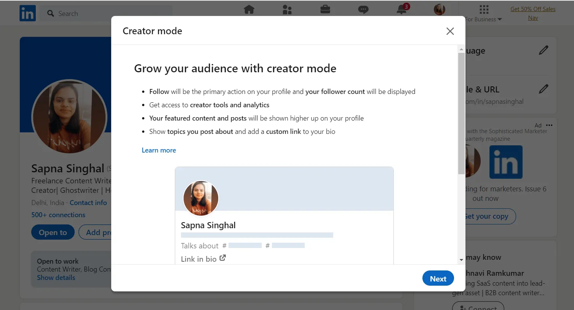Expand the For Business dropdown arrow
This screenshot has width=574, height=310.
click(500, 19)
